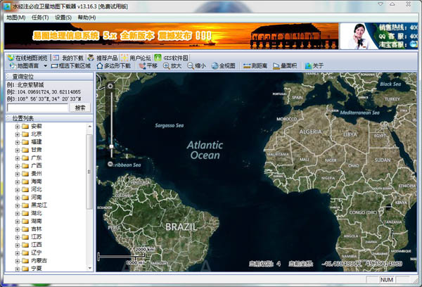Open the 设置(S) menu
Image resolution: width=422 pixels, height=287 pixels.
(x=63, y=17)
